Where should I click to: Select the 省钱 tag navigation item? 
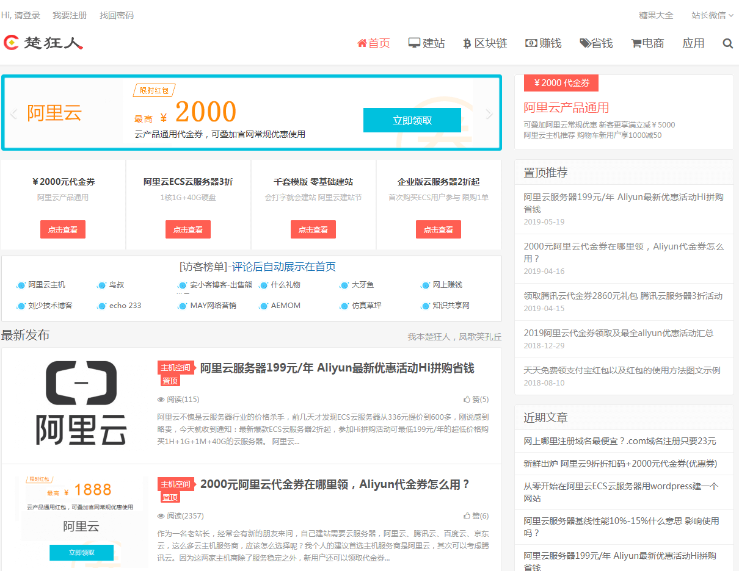(596, 43)
